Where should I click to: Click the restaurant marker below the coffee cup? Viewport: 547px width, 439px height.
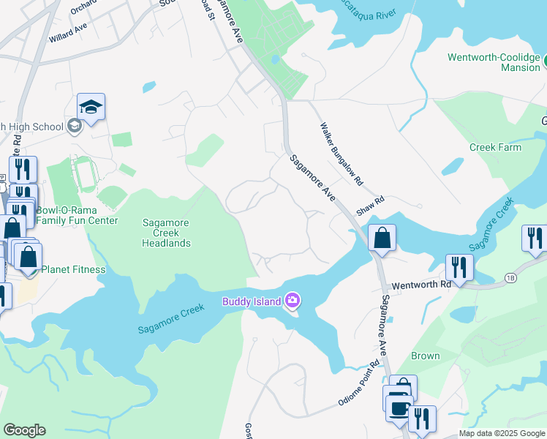[x=422, y=419]
